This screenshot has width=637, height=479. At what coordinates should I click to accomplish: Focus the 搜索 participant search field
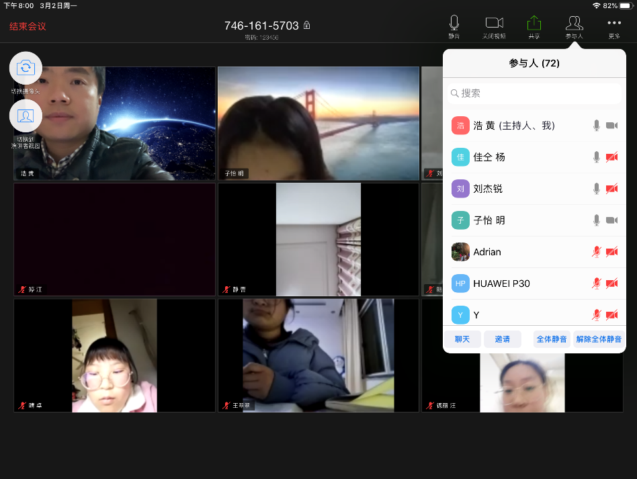click(x=534, y=93)
